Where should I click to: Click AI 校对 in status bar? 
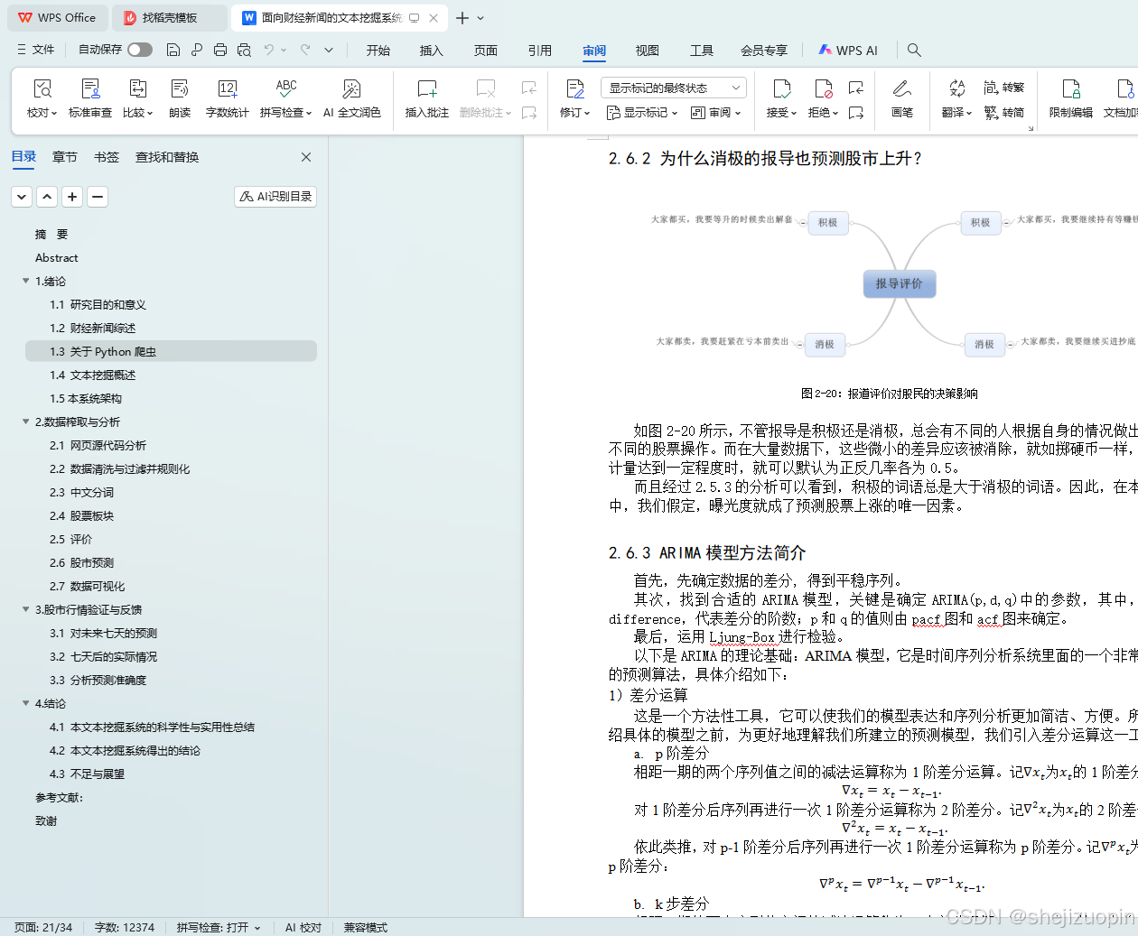[x=303, y=927]
